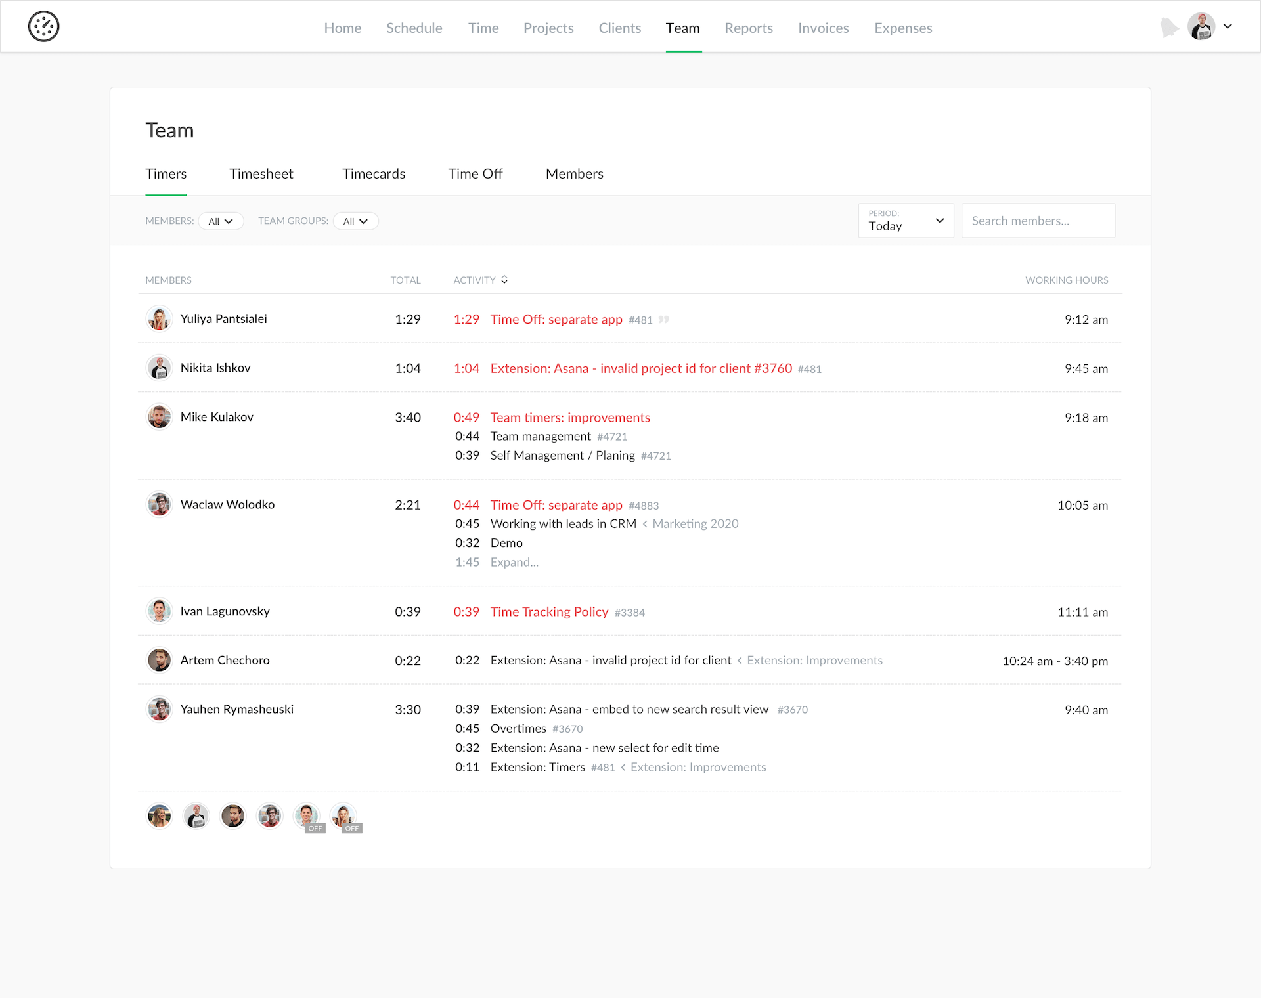Open the Team page

tap(683, 28)
